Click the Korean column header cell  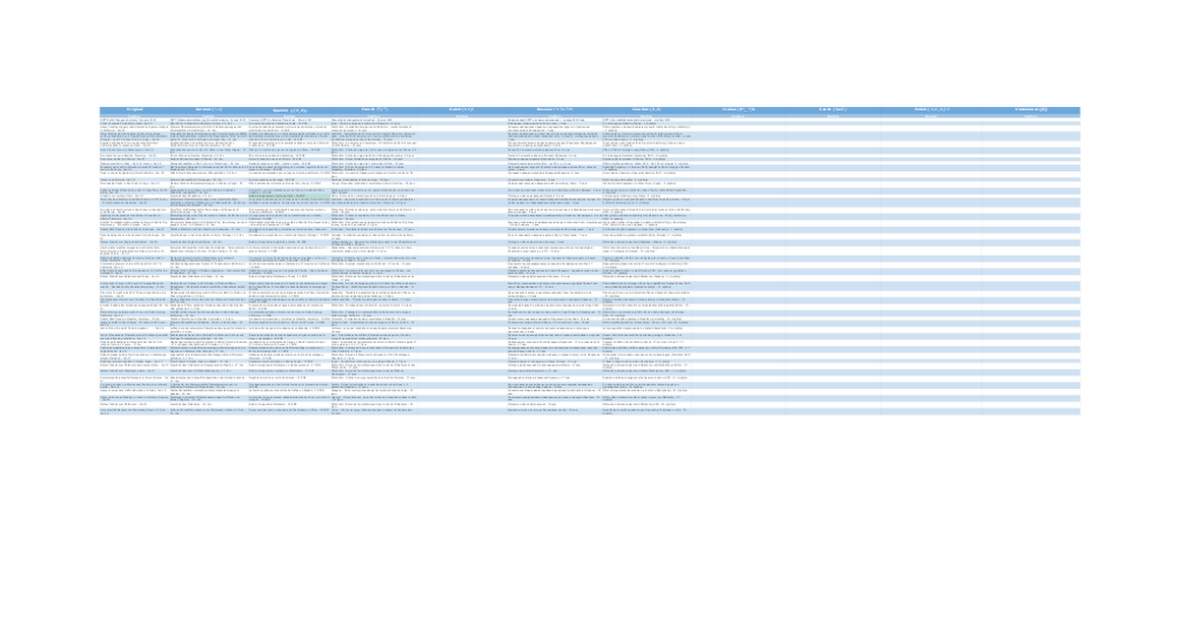646,110
